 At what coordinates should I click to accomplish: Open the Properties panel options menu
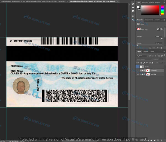pyautogui.click(x=164, y=20)
